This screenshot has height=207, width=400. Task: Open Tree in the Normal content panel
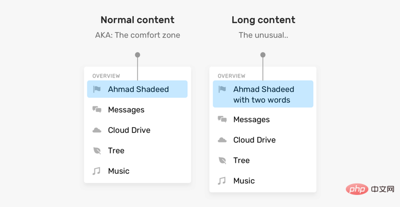pos(137,151)
